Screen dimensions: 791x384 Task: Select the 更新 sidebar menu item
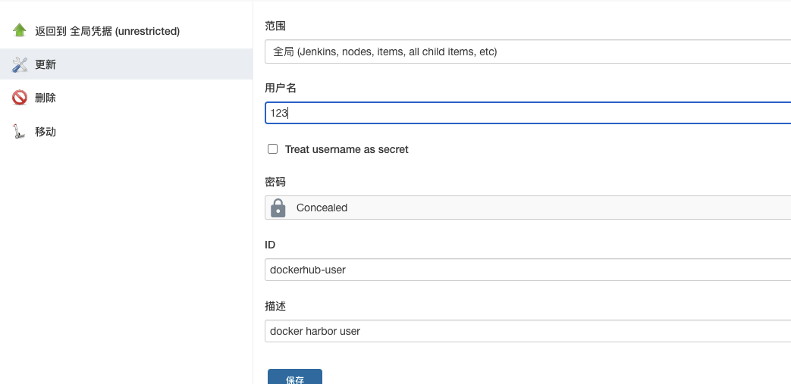tap(46, 65)
